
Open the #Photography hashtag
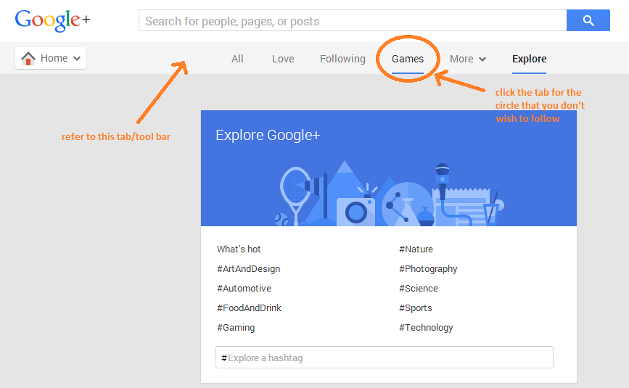pos(428,269)
